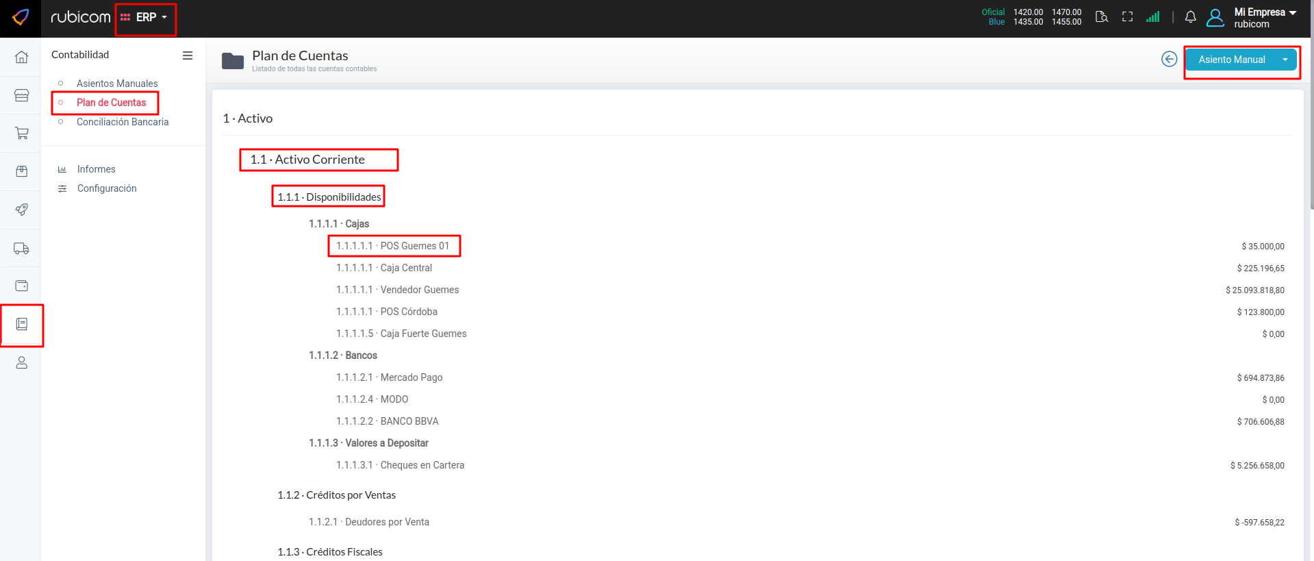Toggle fullscreen mode icon in header

point(1127,17)
